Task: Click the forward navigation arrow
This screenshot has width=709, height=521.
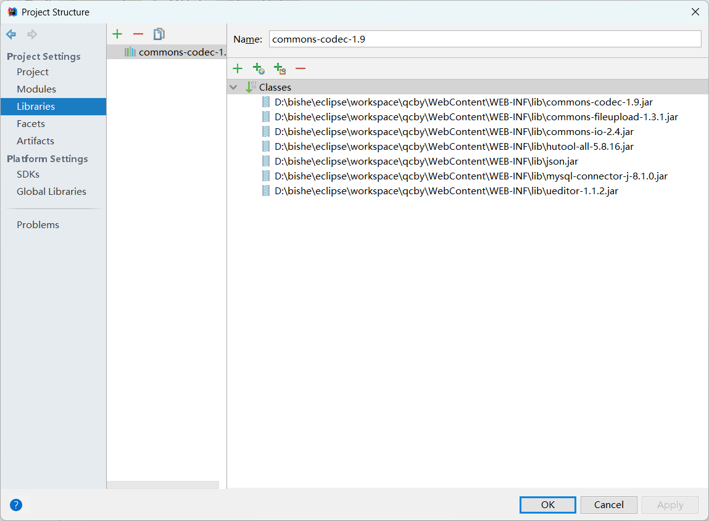Action: click(x=31, y=34)
